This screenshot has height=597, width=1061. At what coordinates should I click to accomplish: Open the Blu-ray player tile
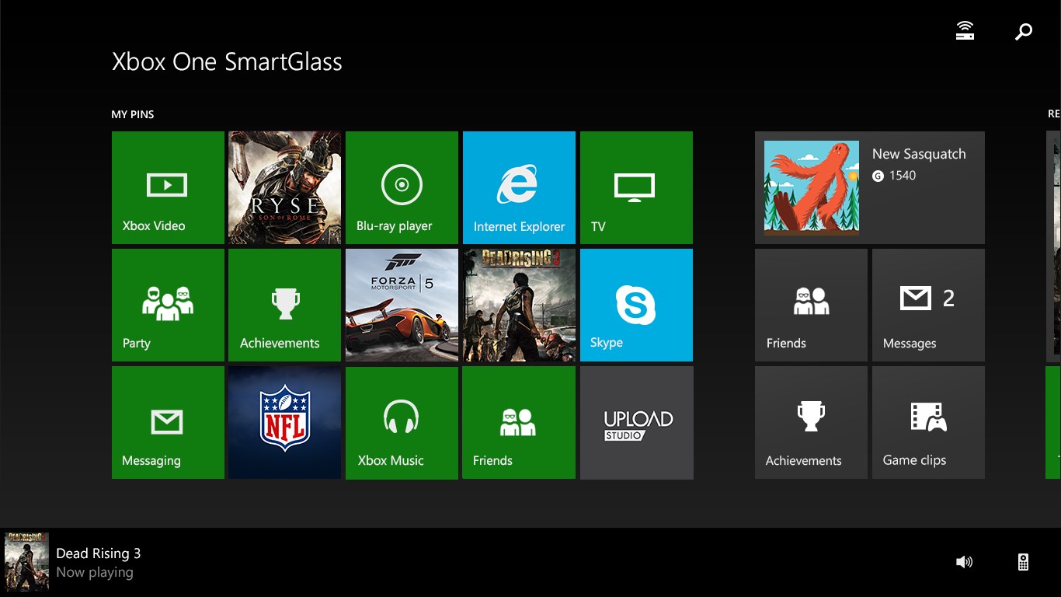tap(402, 187)
